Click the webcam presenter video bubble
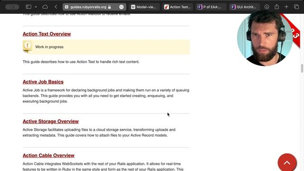 [x=265, y=38]
